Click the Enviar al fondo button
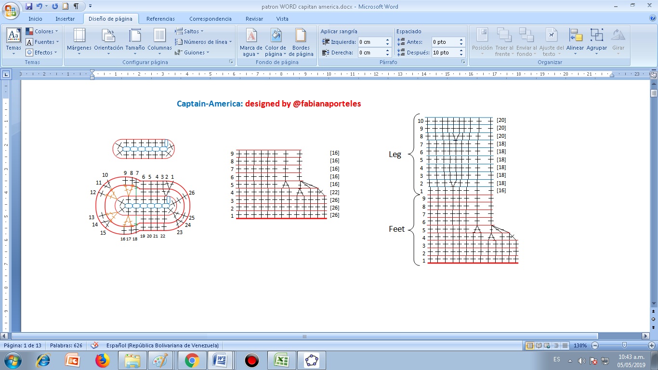The width and height of the screenshot is (658, 370). click(x=526, y=41)
